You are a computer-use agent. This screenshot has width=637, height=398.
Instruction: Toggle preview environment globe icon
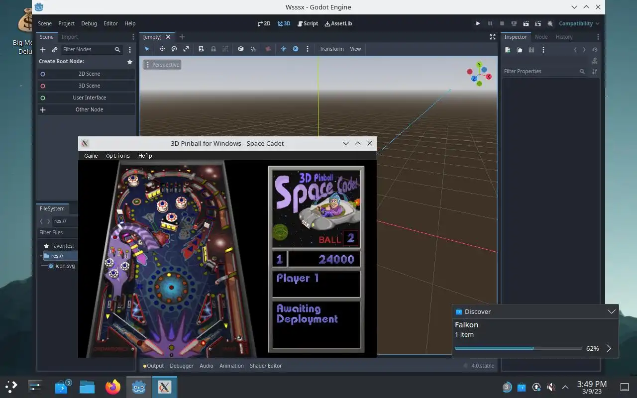pos(296,49)
